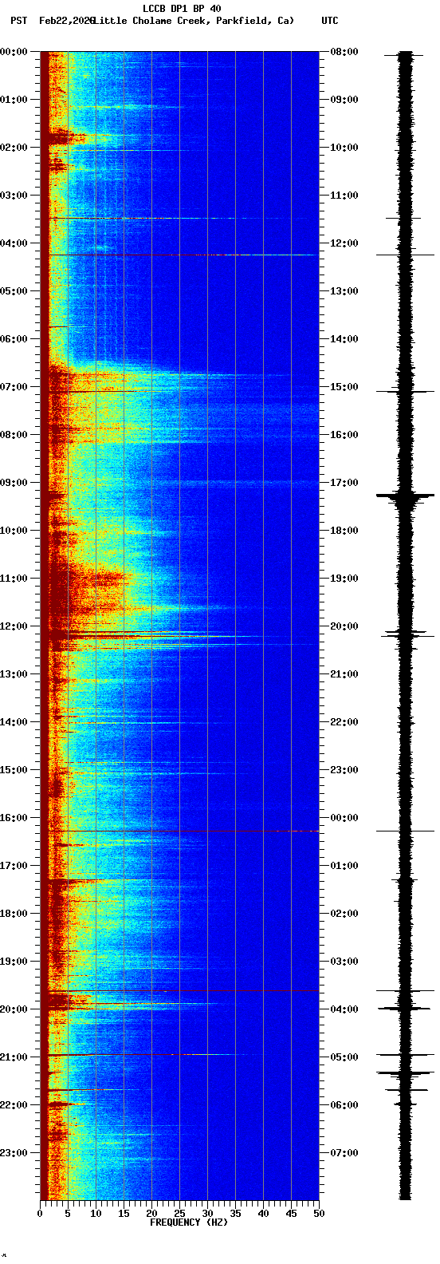Click the 11:00 PST time label

14,579
